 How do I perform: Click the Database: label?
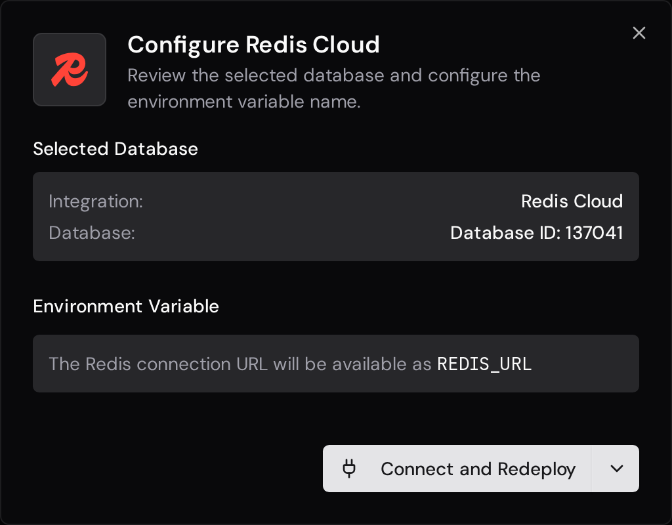tap(92, 233)
